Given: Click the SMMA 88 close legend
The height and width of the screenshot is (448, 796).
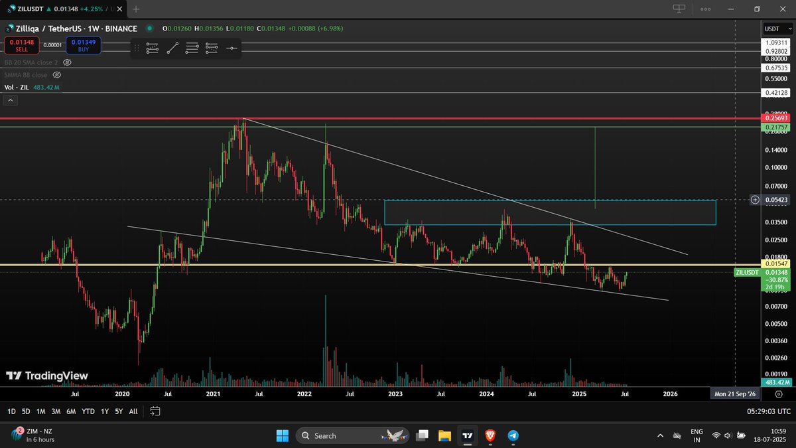Looking at the screenshot, I should [x=26, y=75].
